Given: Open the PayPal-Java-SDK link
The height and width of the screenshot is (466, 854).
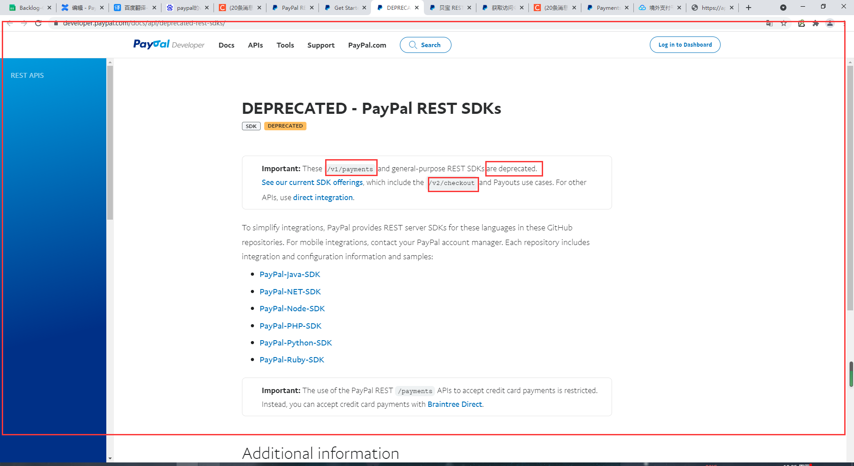Looking at the screenshot, I should pos(290,274).
